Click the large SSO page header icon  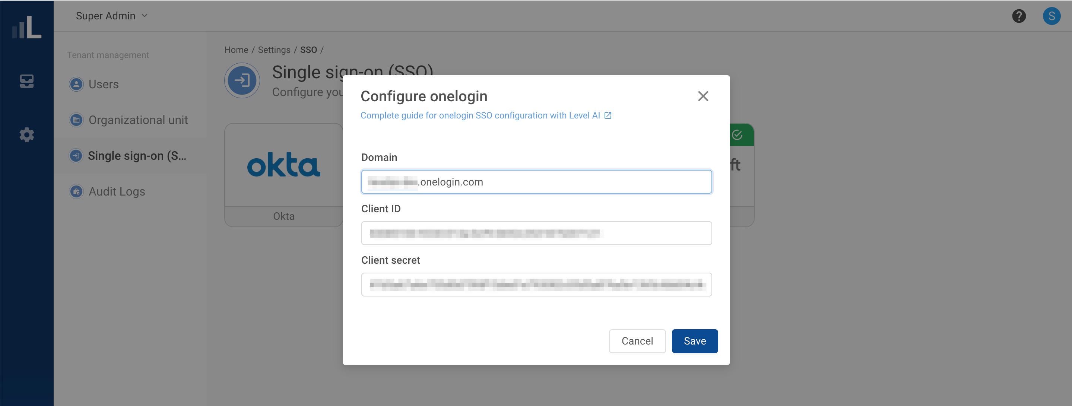click(242, 80)
